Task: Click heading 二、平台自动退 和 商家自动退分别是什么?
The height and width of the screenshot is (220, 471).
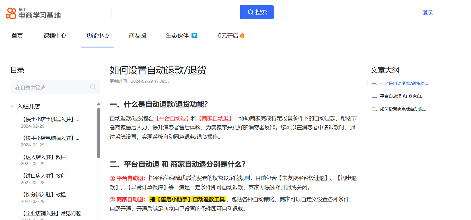Action: [x=178, y=164]
